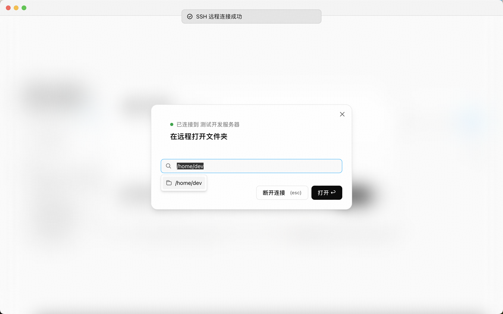
Task: Click the enter-key arrow icon on 打开 button
Action: tap(333, 192)
